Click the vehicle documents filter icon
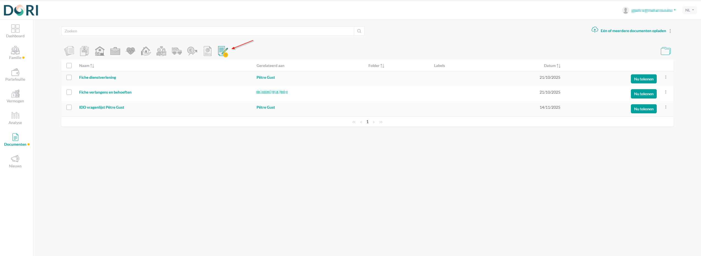Screen dimensions: 701x256 click(x=177, y=51)
